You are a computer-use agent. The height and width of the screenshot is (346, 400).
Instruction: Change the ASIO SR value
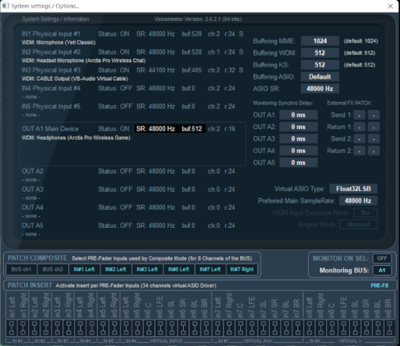(320, 89)
